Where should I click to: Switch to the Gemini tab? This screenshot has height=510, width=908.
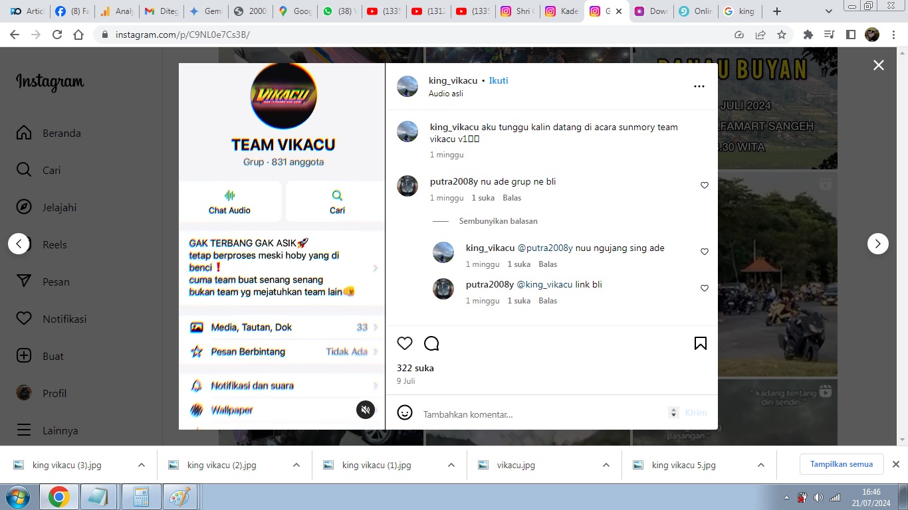coord(205,11)
